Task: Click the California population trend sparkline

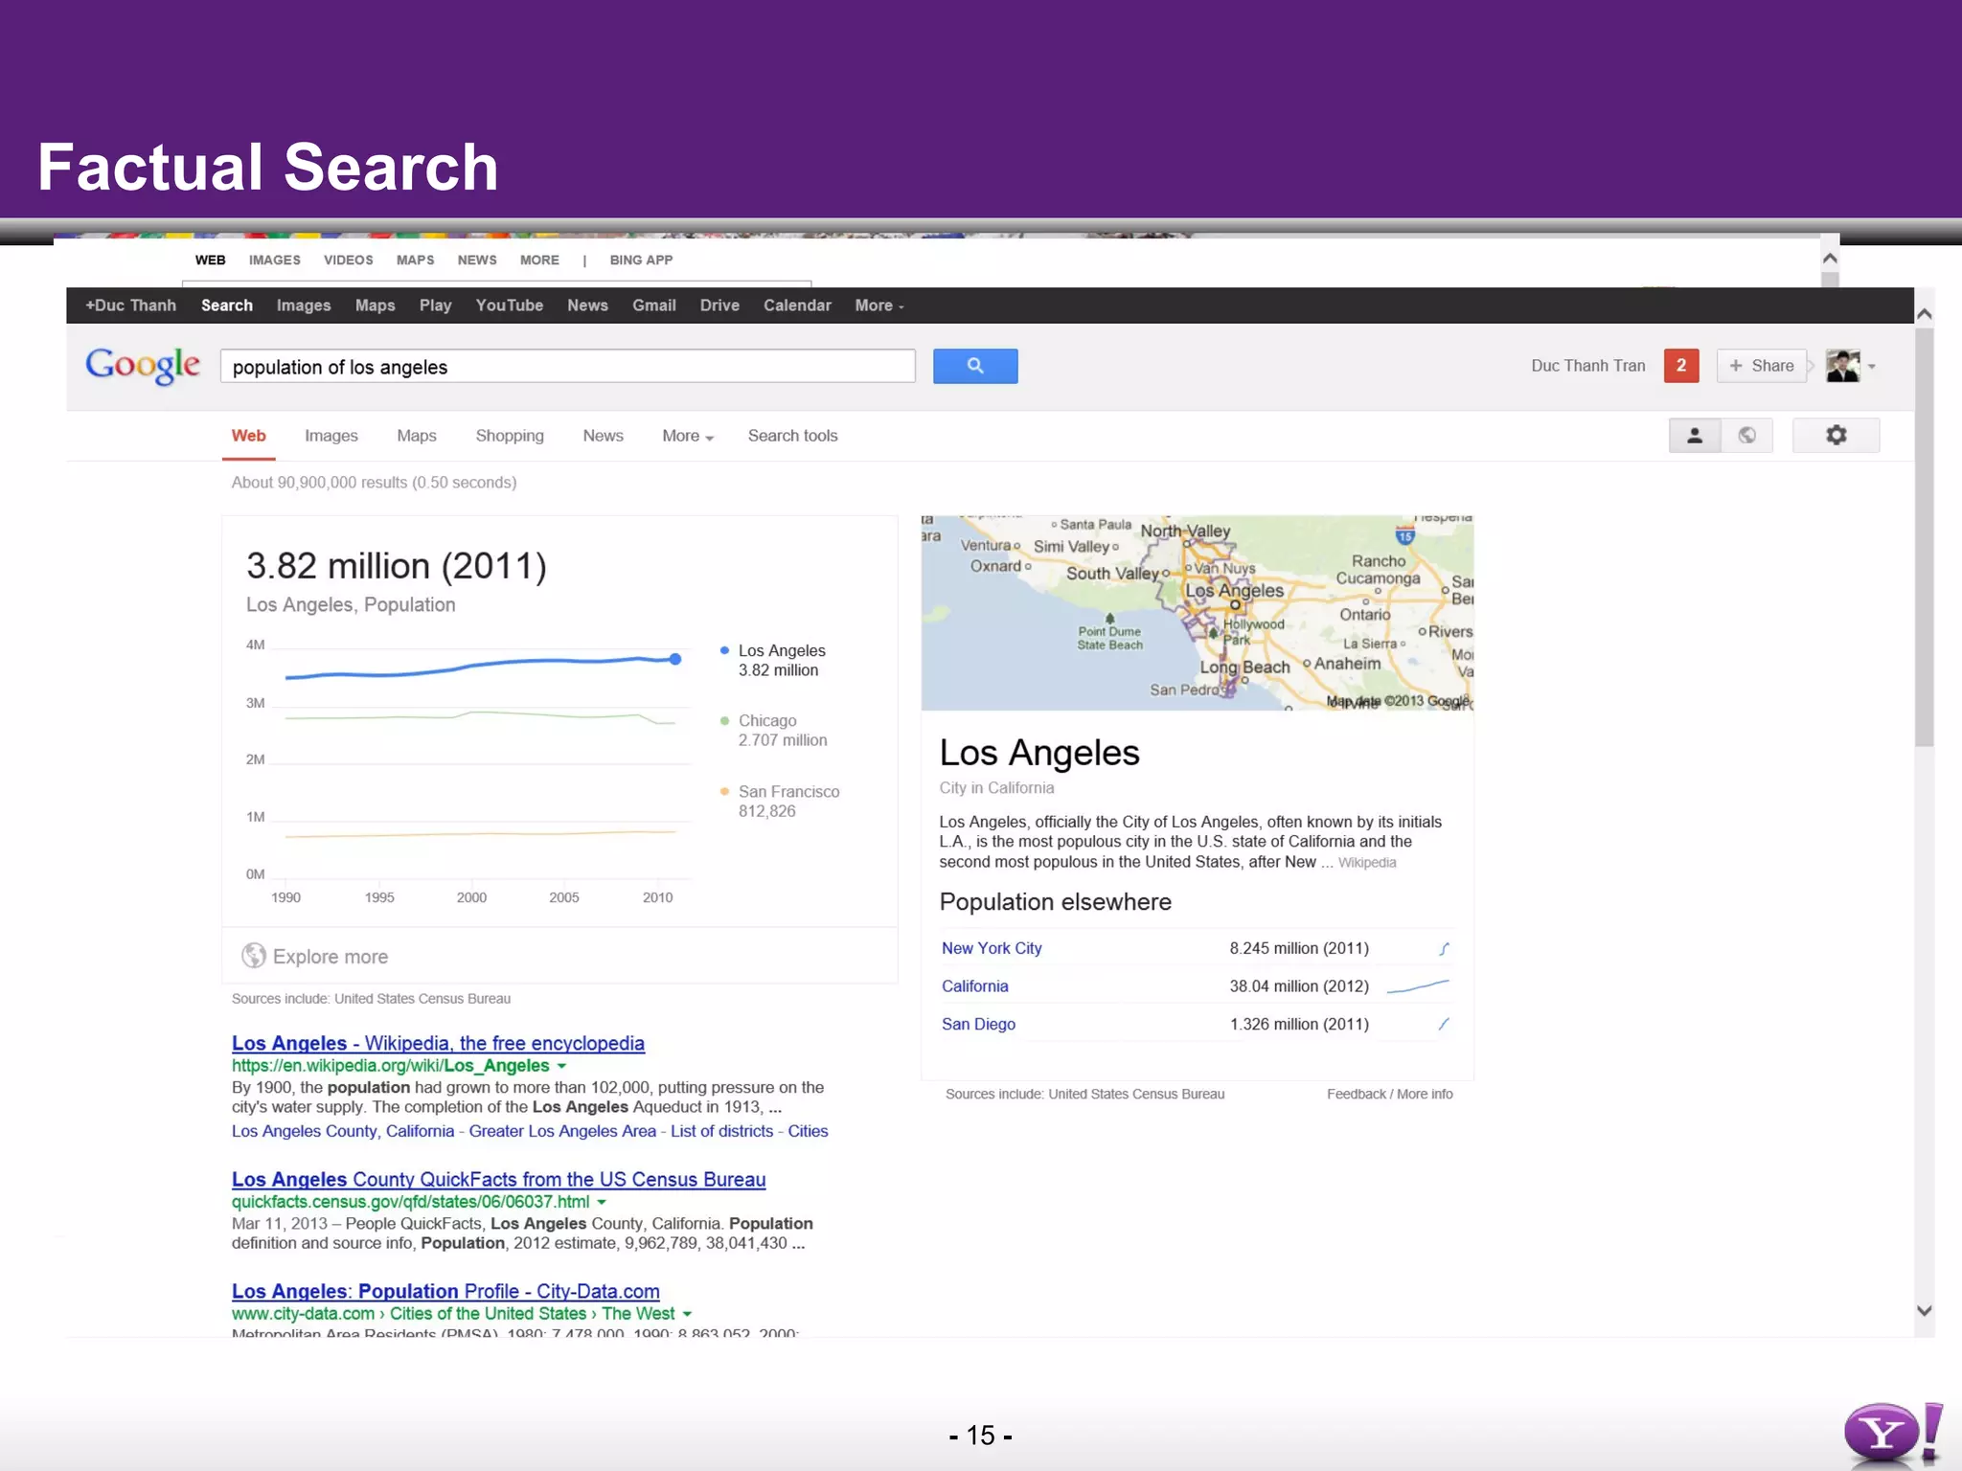Action: 1418,986
